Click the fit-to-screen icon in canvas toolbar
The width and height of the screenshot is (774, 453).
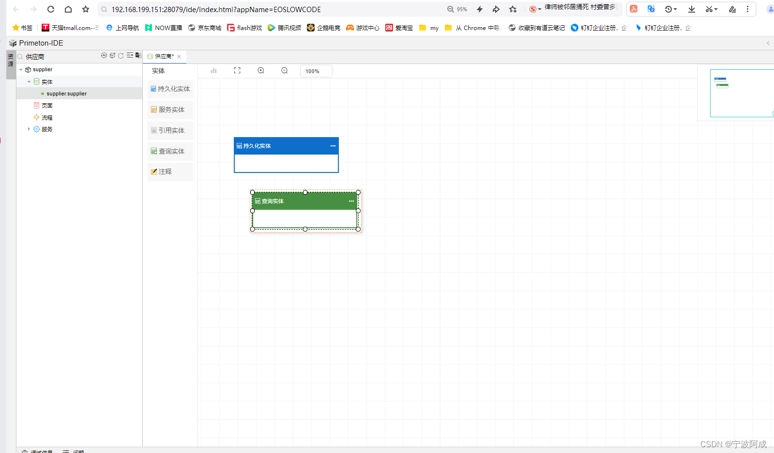[x=237, y=71]
